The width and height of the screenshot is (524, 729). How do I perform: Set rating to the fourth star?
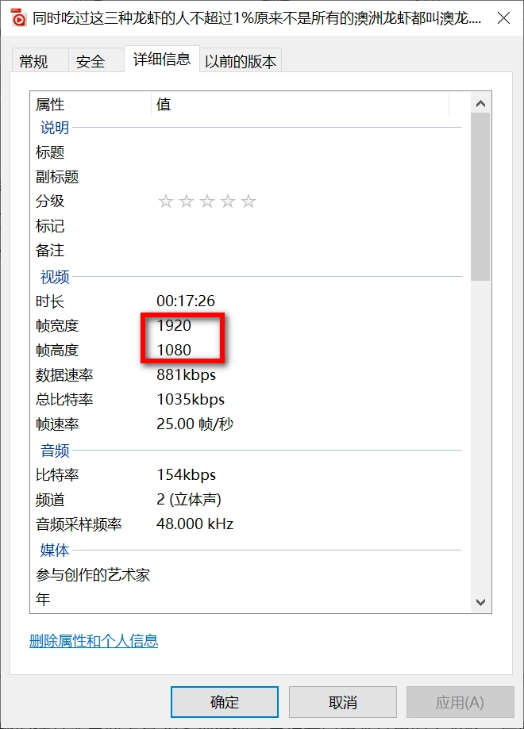[x=228, y=201]
